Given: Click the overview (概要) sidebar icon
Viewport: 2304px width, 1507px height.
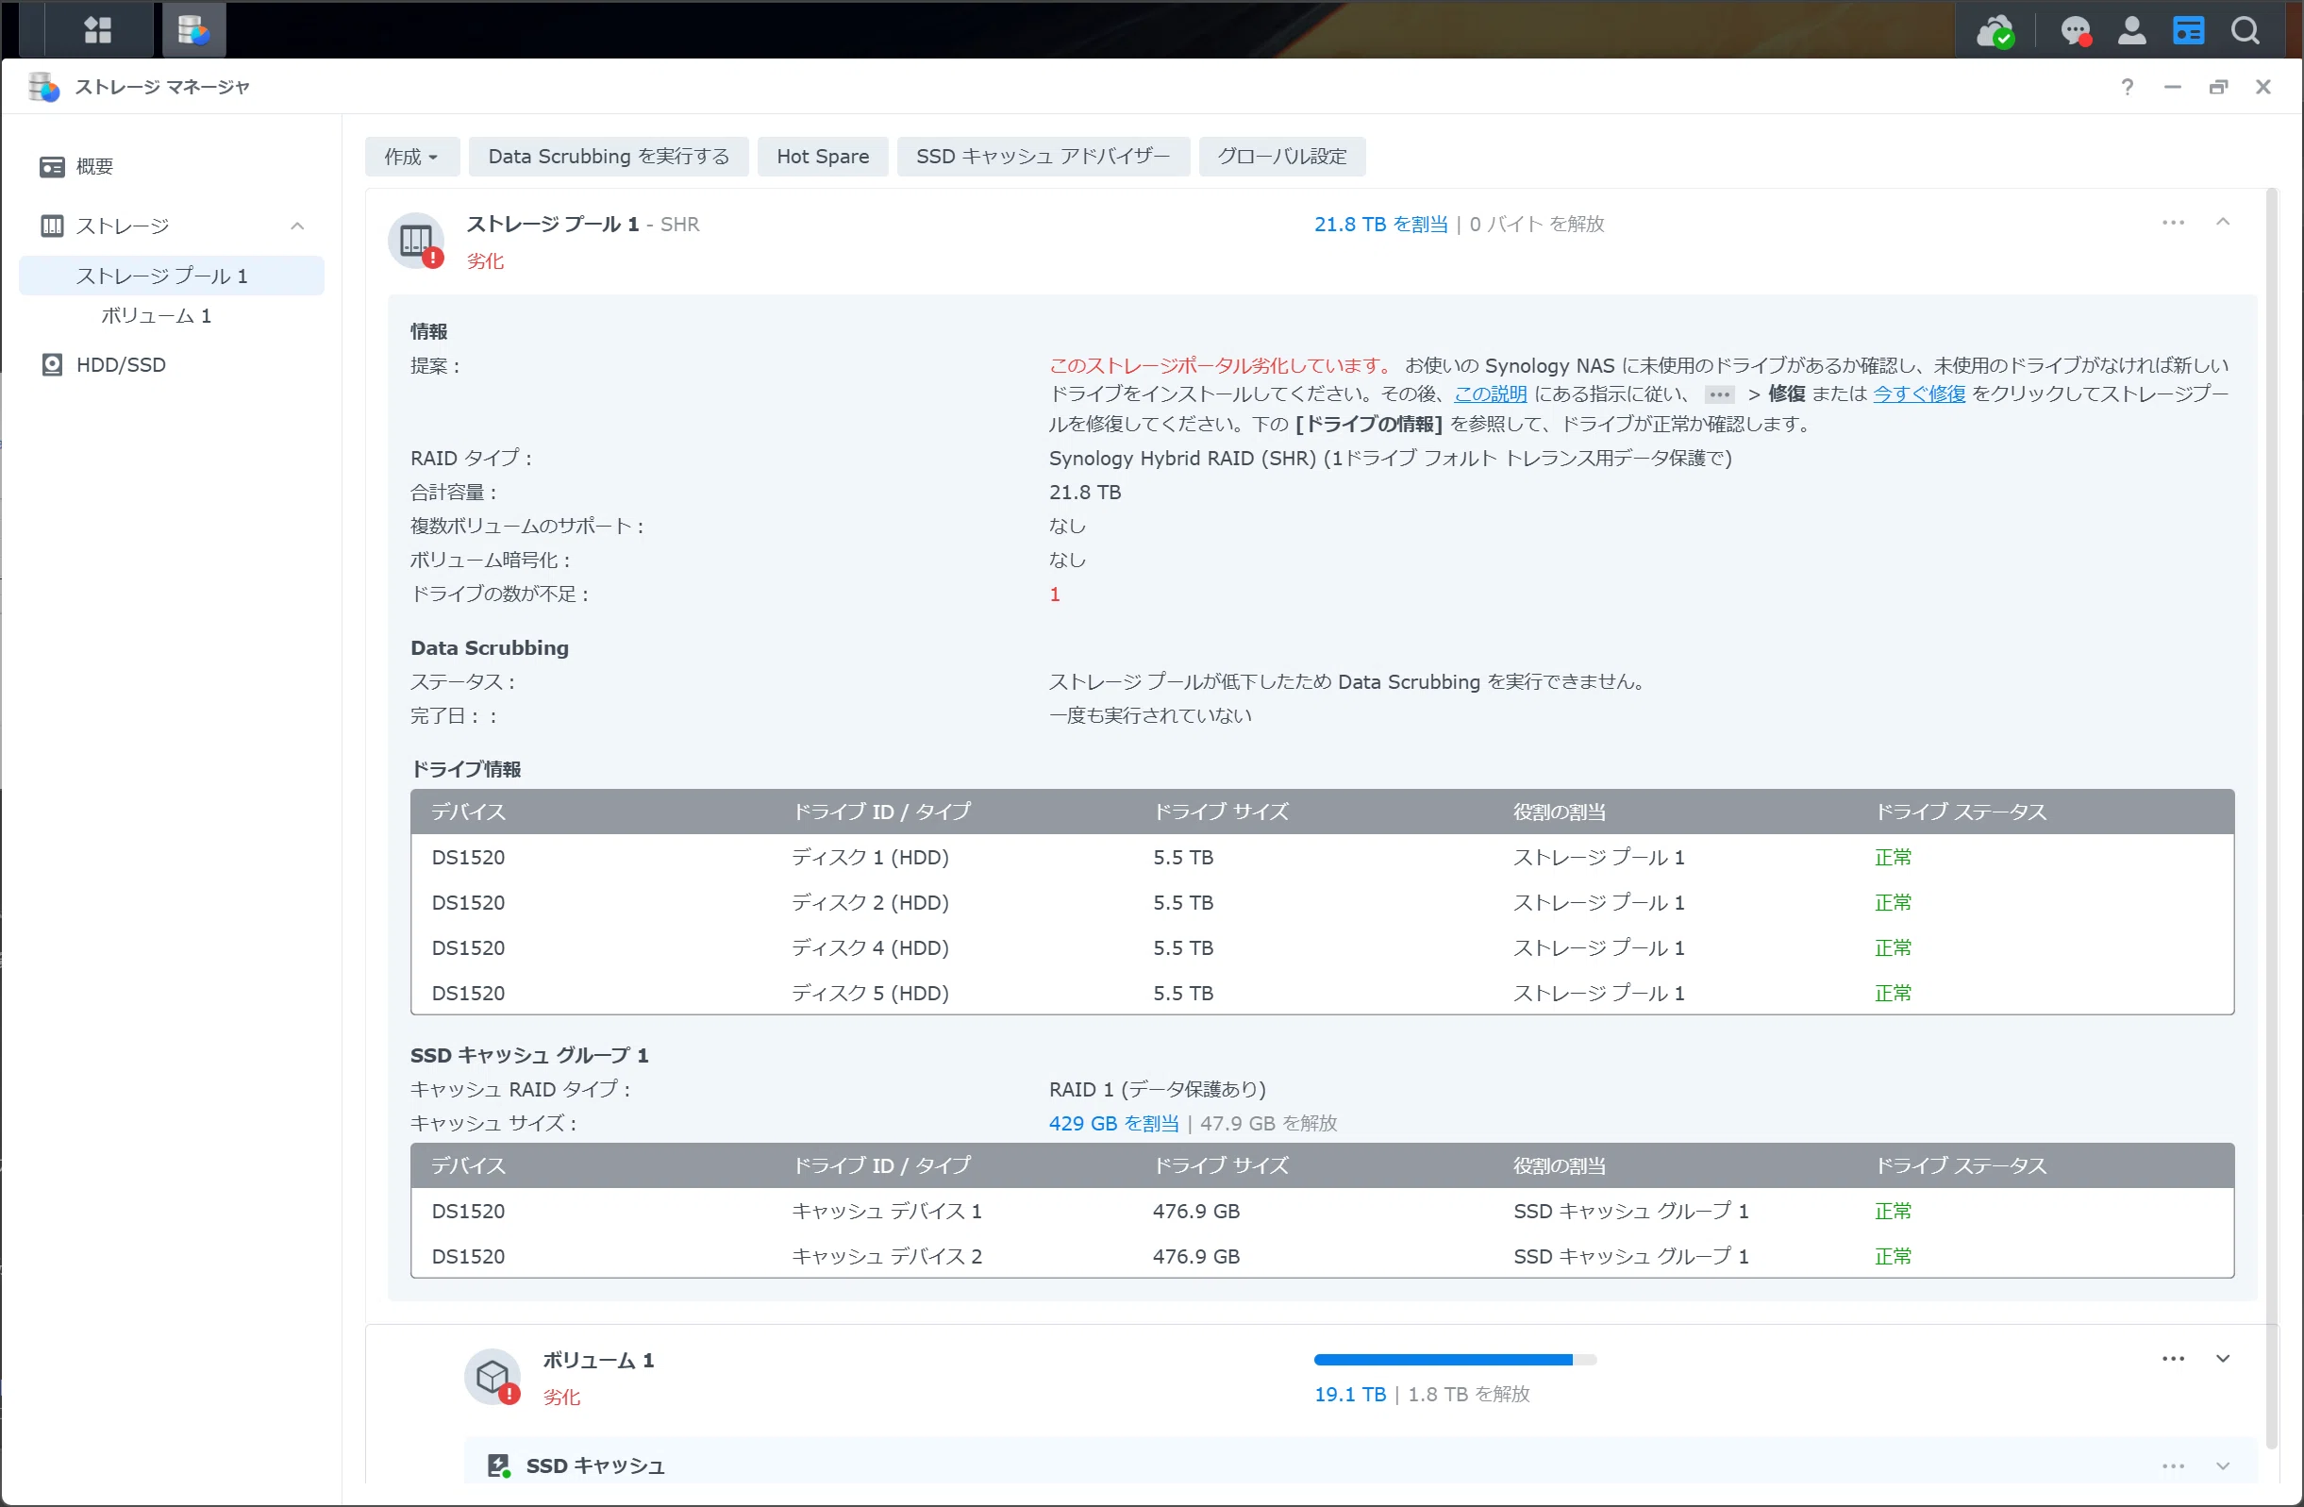Looking at the screenshot, I should point(51,167).
